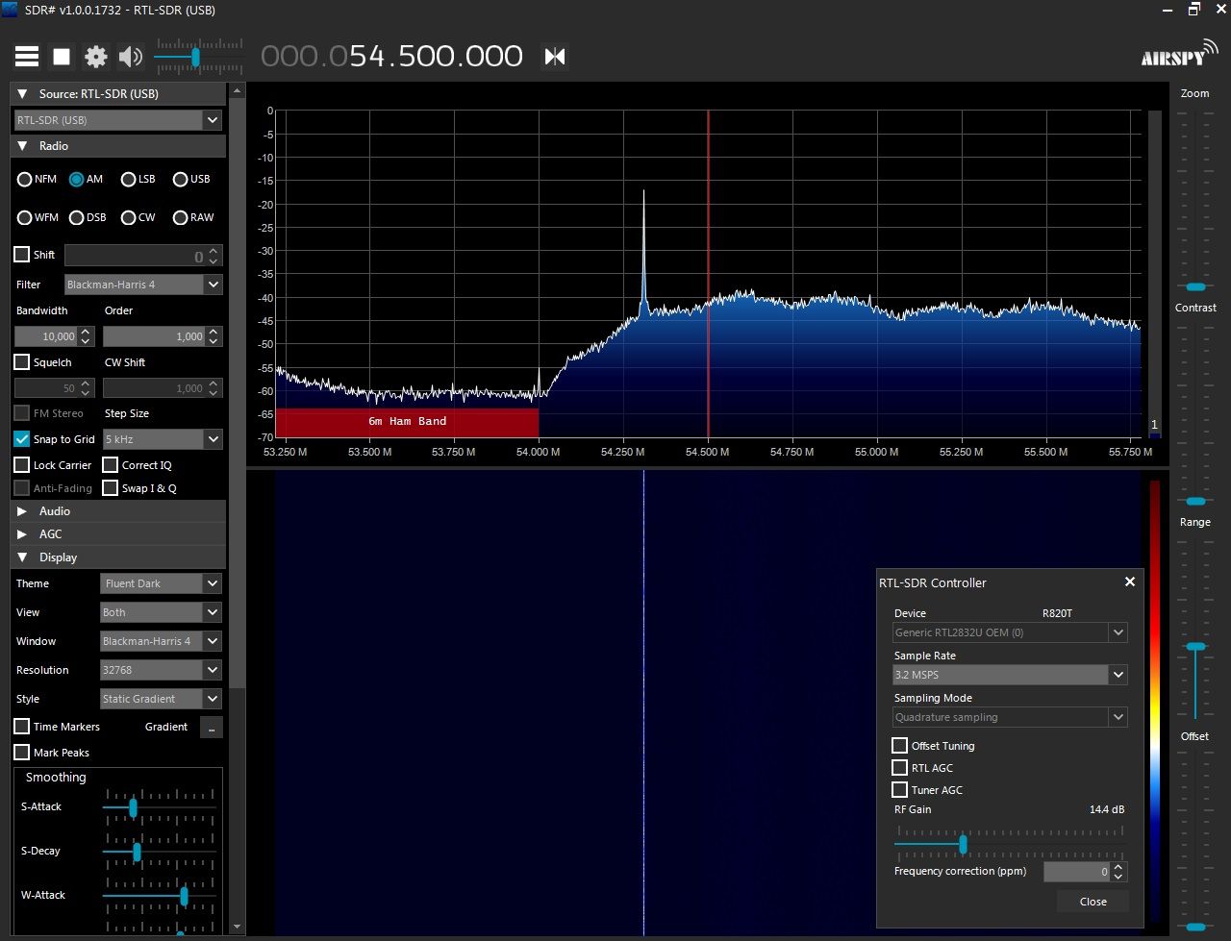This screenshot has width=1231, height=941.
Task: Click the Bandwidth input field
Action: (46, 336)
